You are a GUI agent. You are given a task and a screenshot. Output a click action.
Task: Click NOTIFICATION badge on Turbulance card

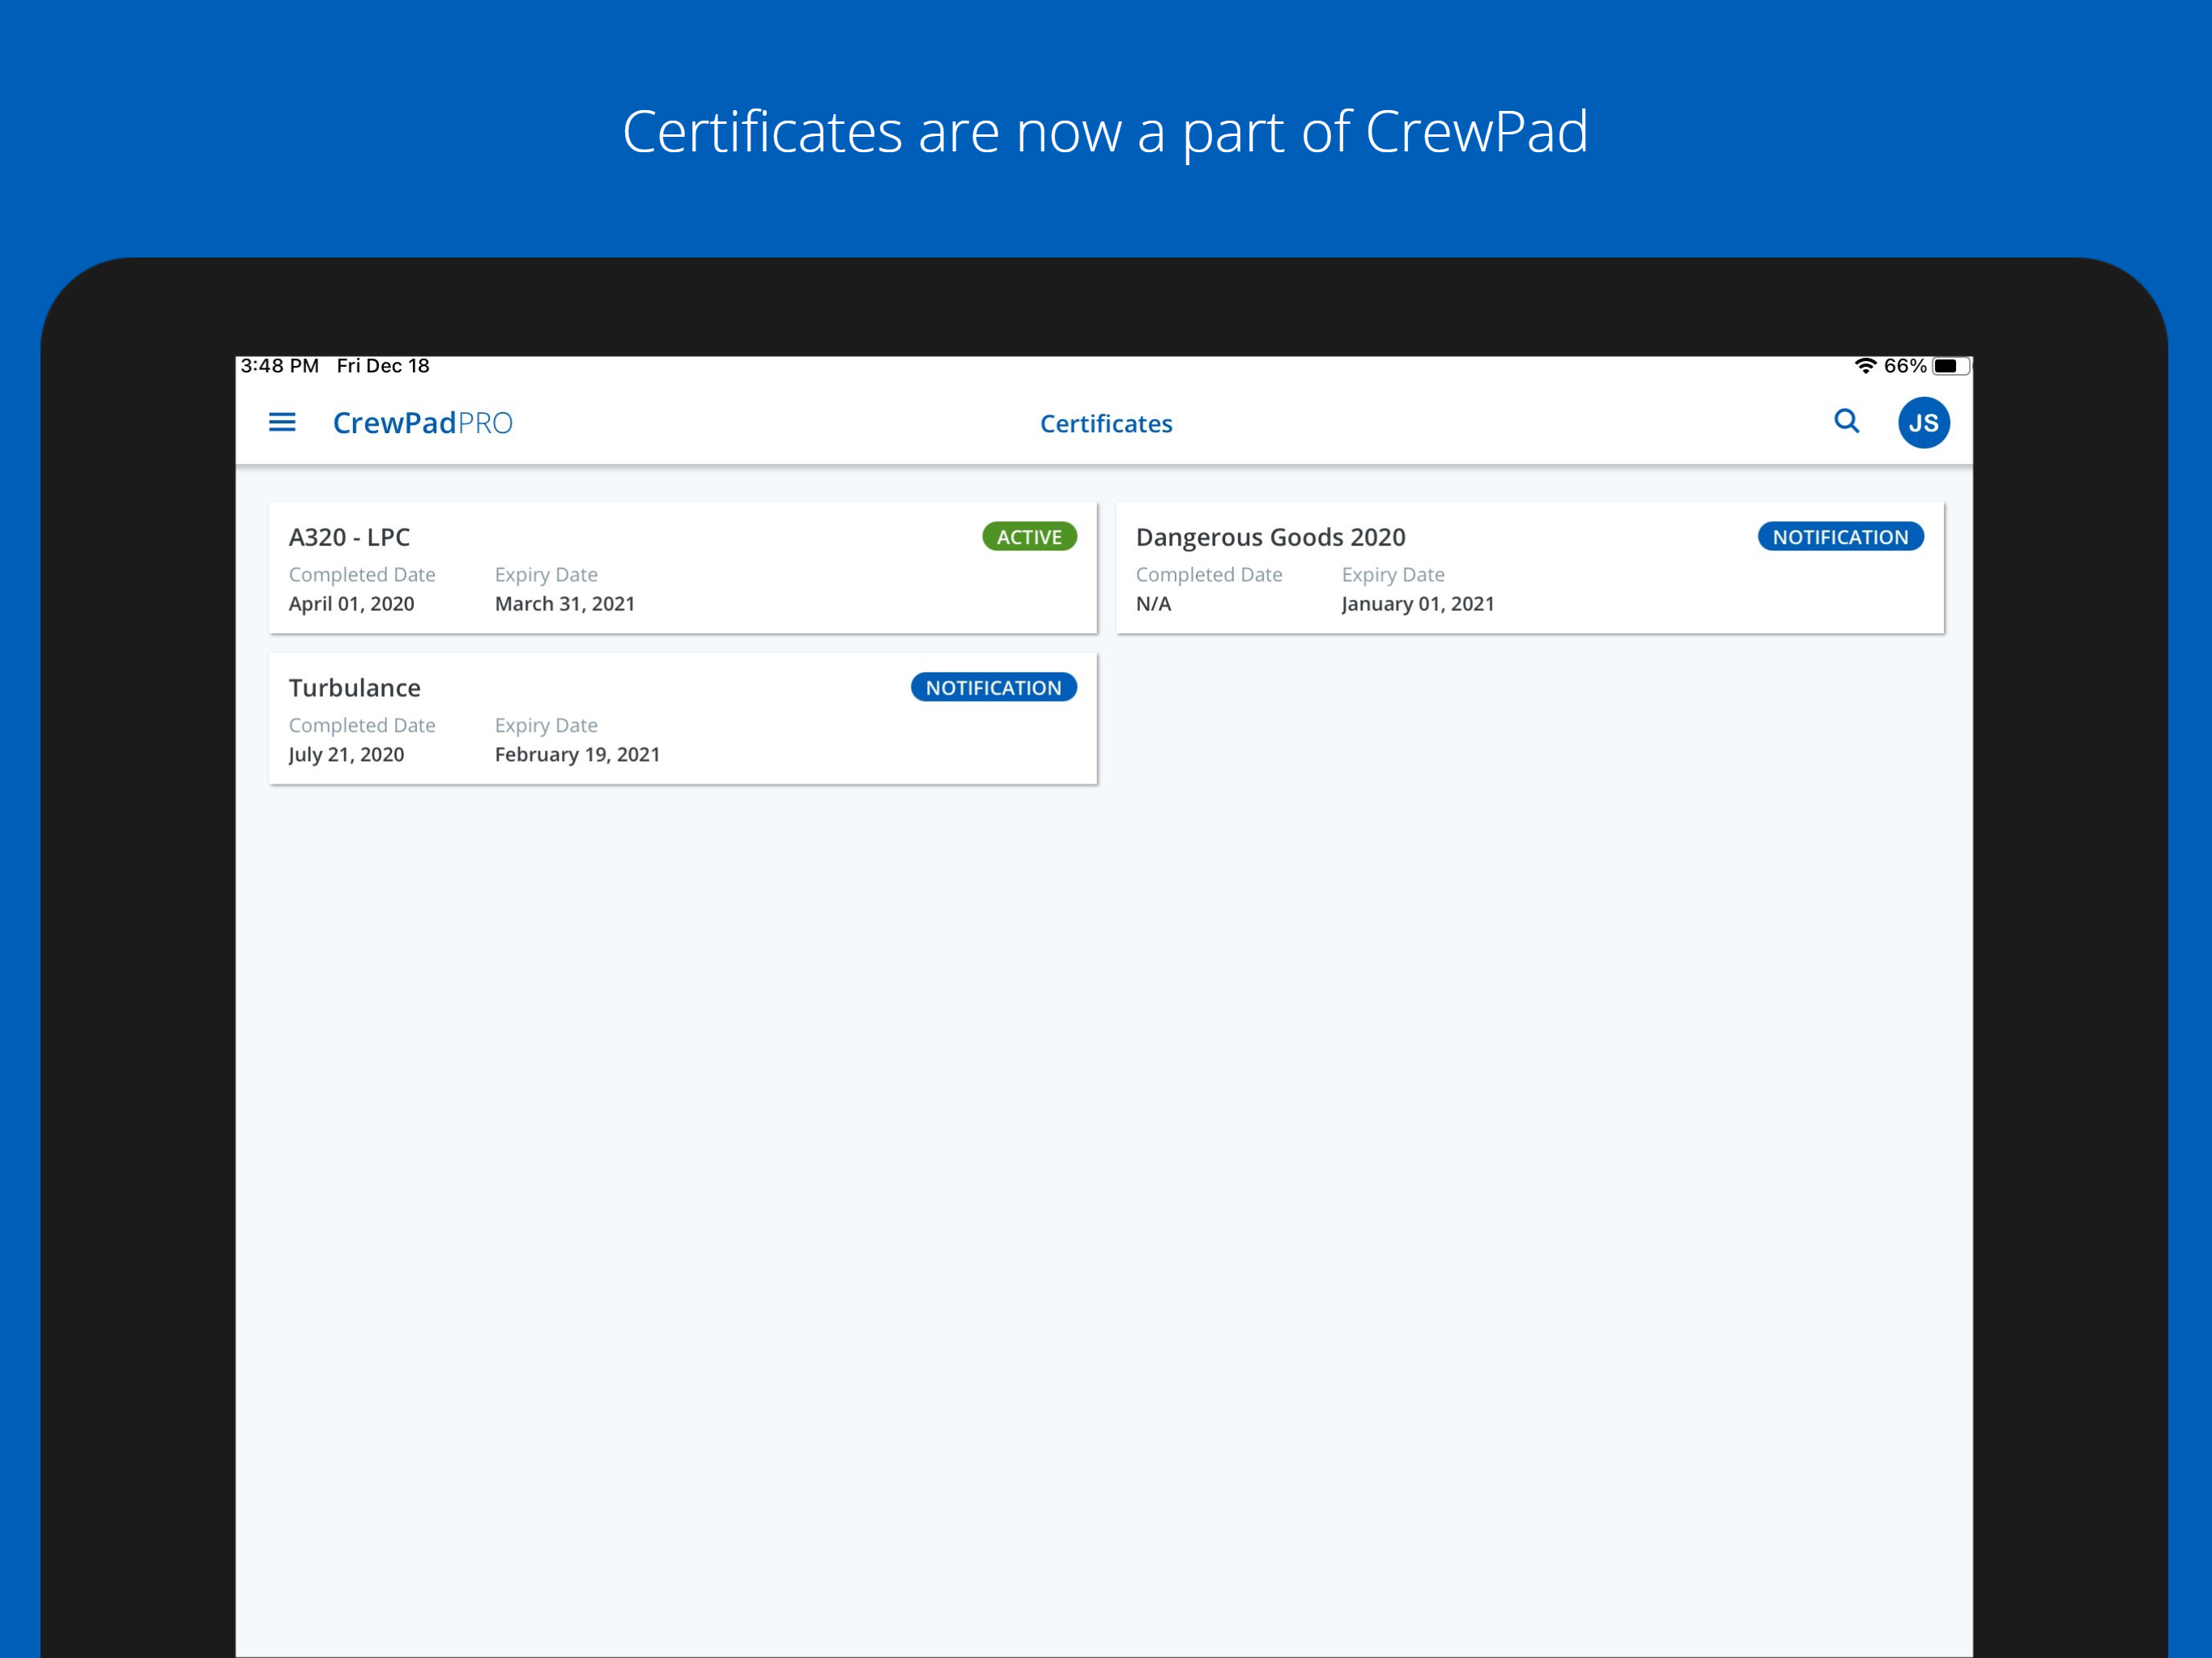click(x=993, y=688)
